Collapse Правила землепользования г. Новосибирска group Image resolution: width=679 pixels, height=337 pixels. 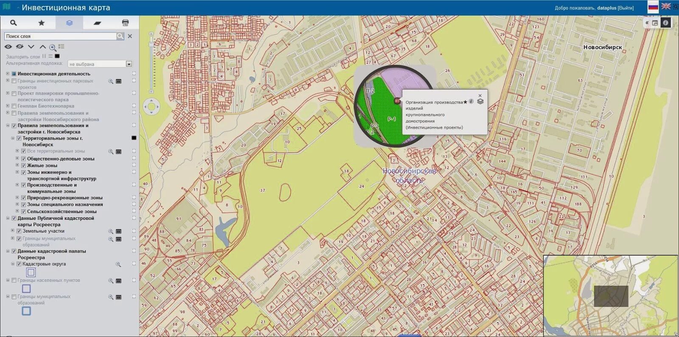coord(8,125)
